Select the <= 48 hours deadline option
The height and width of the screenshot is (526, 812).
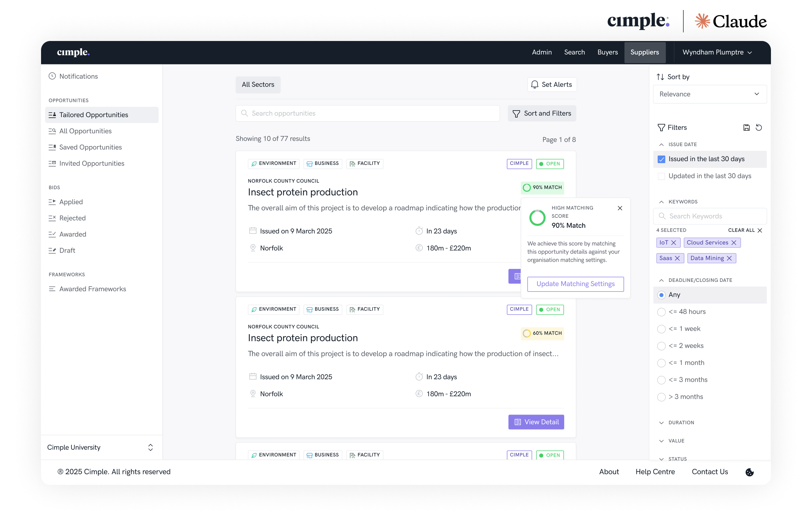click(x=661, y=312)
